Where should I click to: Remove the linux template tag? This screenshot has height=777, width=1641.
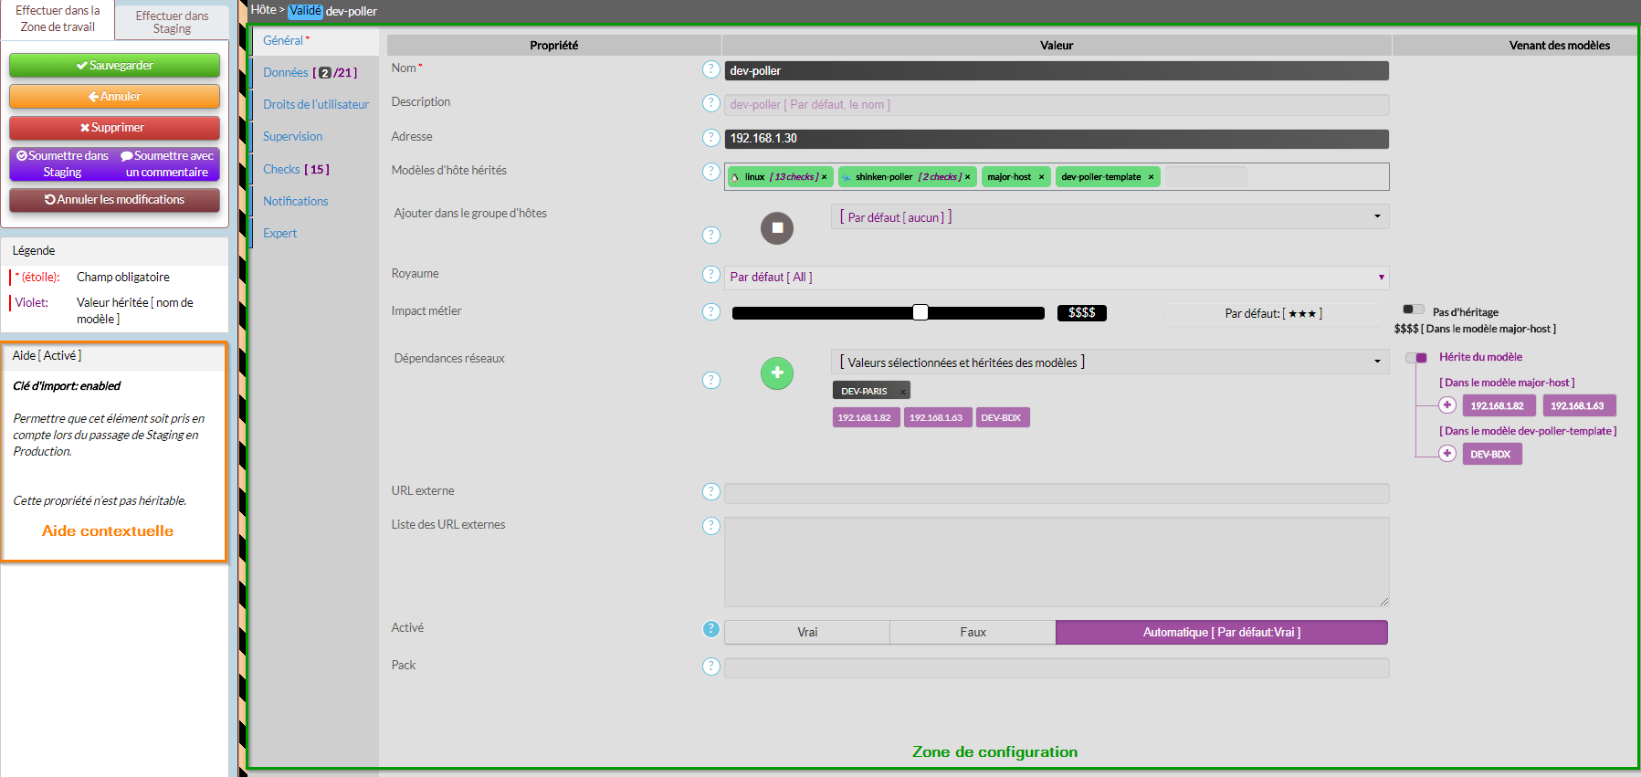point(824,177)
